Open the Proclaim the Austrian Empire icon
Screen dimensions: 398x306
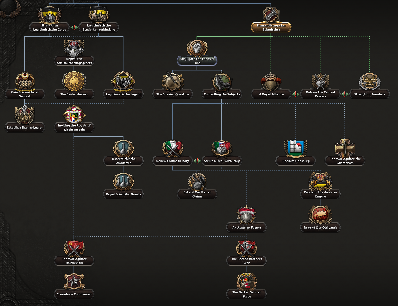coord(320,181)
